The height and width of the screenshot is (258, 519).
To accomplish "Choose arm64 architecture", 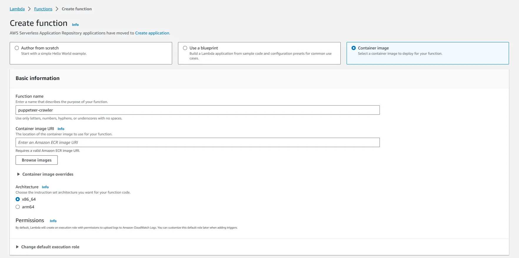I will (x=18, y=207).
